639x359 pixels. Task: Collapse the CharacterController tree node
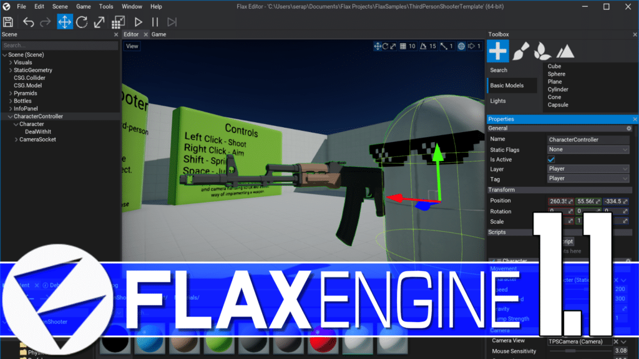click(10, 117)
